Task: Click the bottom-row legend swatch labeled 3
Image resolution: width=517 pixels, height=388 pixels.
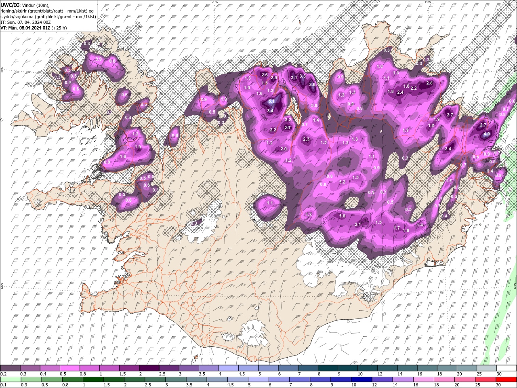Action: coord(175,380)
